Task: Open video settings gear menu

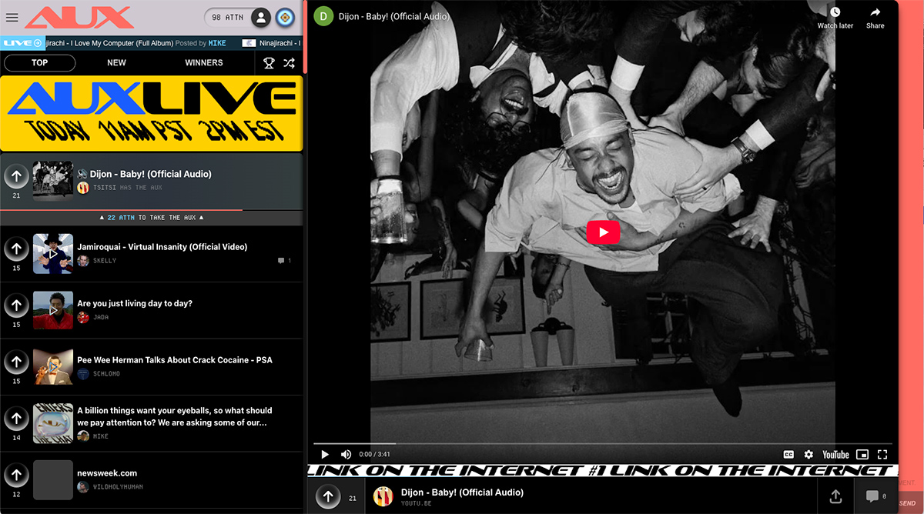Action: pos(808,455)
